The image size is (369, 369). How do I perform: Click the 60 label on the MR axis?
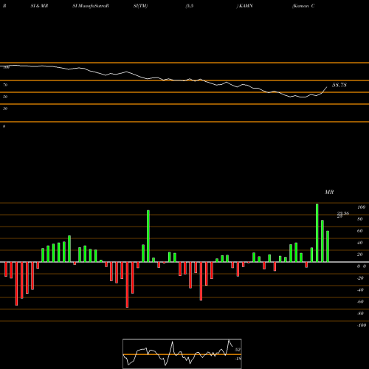[x=360, y=231]
